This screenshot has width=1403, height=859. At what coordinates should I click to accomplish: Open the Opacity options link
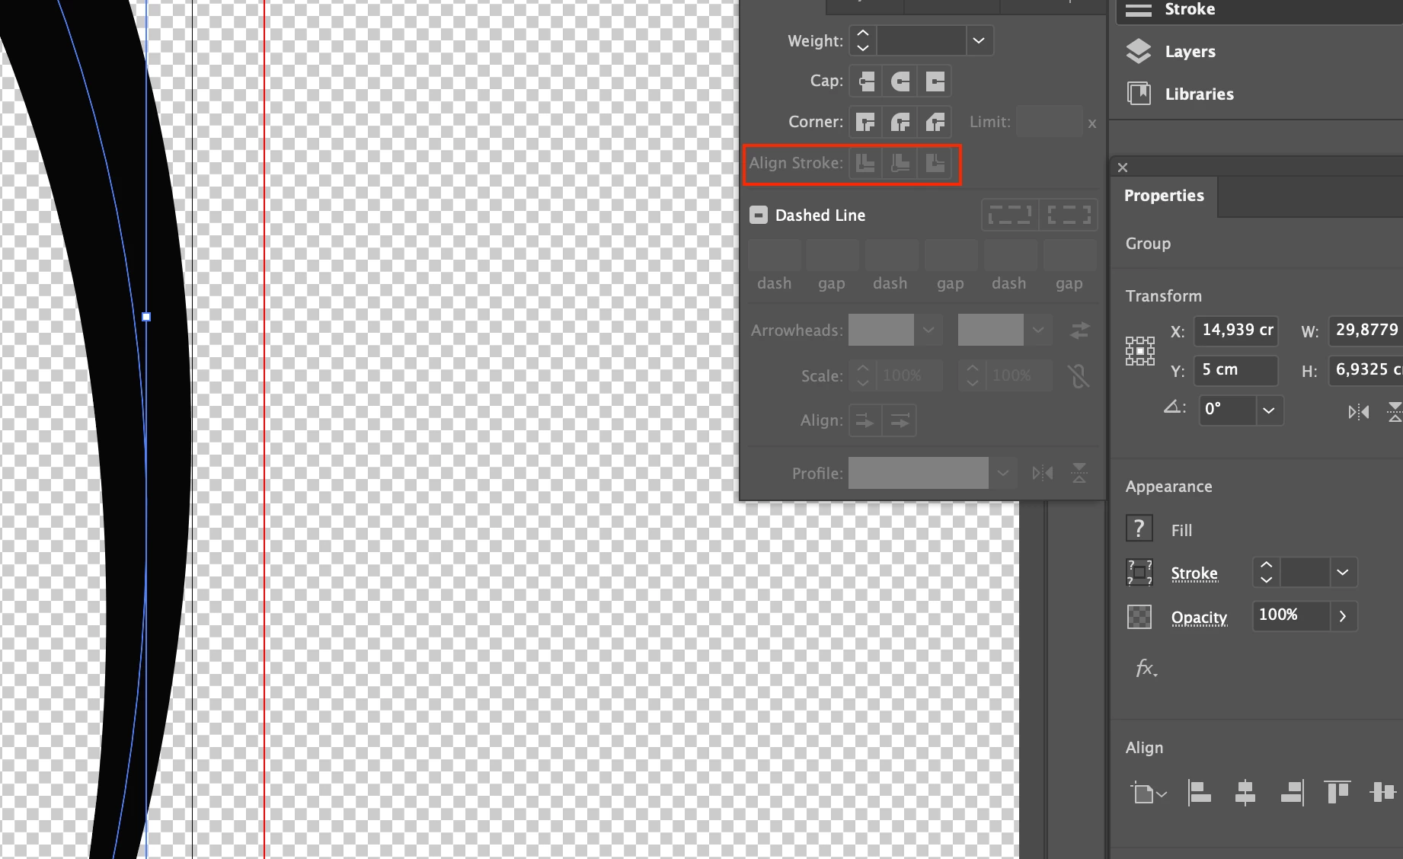pyautogui.click(x=1199, y=618)
